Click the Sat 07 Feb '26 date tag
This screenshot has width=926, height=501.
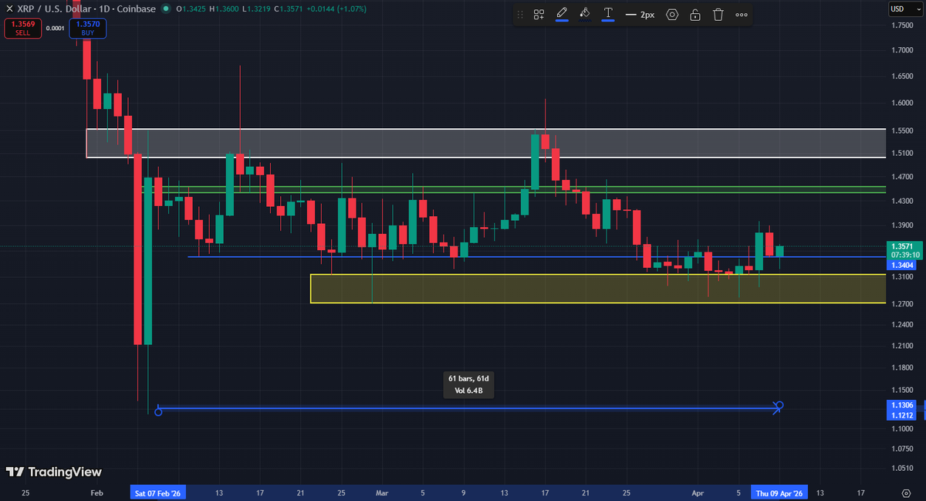point(158,492)
